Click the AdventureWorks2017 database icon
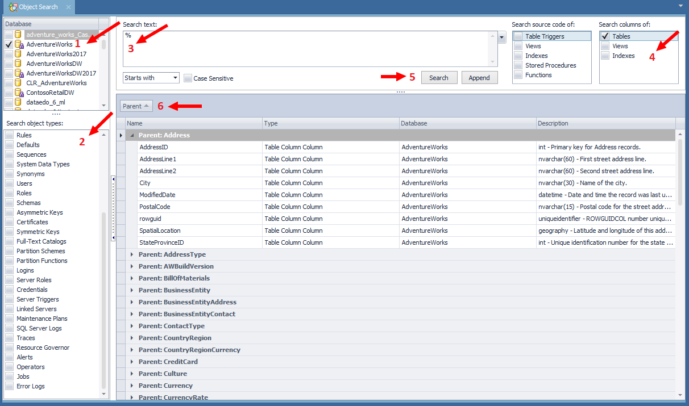This screenshot has width=689, height=406. (x=18, y=54)
